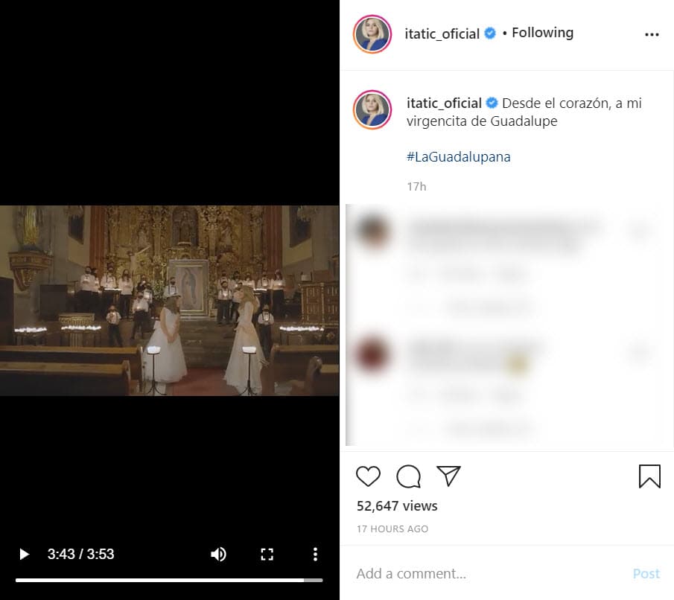Open the #LaGuadalupana hashtag link
Viewport: 674px width, 600px height.
click(x=458, y=156)
